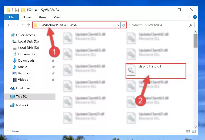The image size is (205, 140).
Task: Open Downloads in the navigation pane
Action: [x=26, y=61]
